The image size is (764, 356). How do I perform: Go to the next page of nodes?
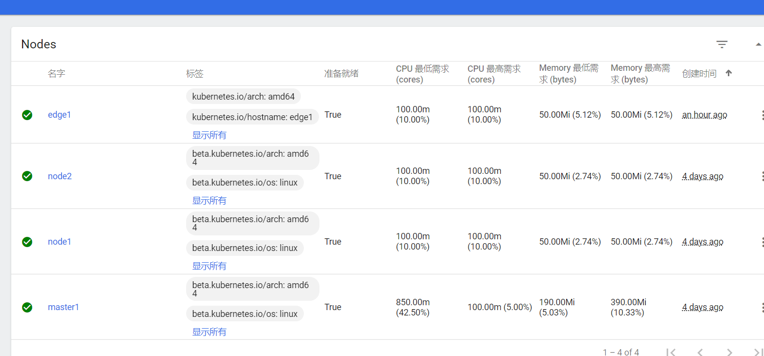[x=729, y=352]
